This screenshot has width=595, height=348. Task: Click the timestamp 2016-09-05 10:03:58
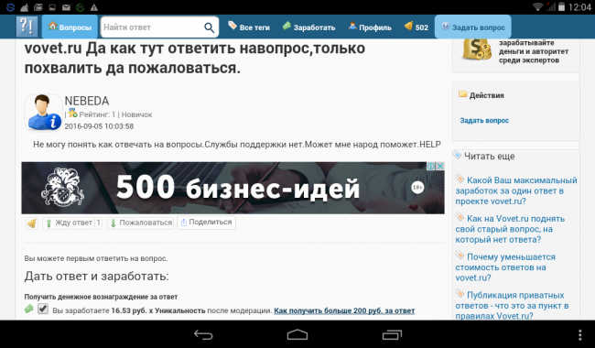(x=99, y=126)
